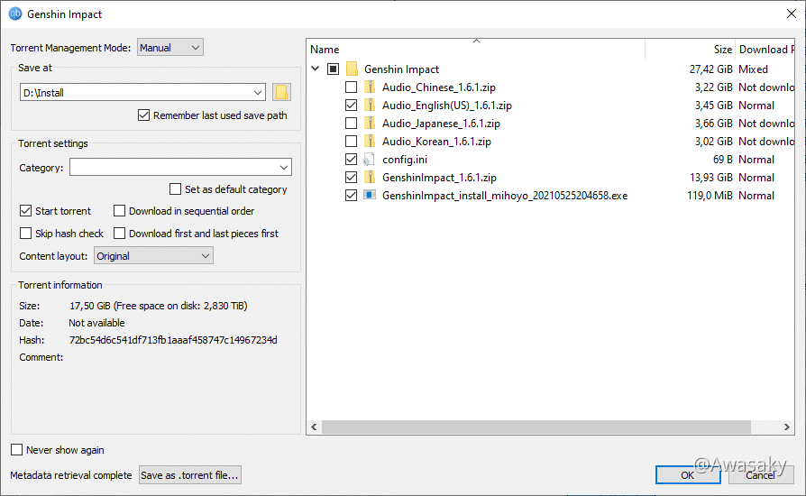806x496 pixels.
Task: Uncheck the config.ini checkbox
Action: (x=351, y=160)
